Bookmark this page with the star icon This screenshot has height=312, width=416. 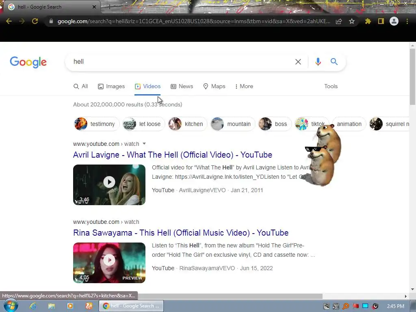[352, 21]
